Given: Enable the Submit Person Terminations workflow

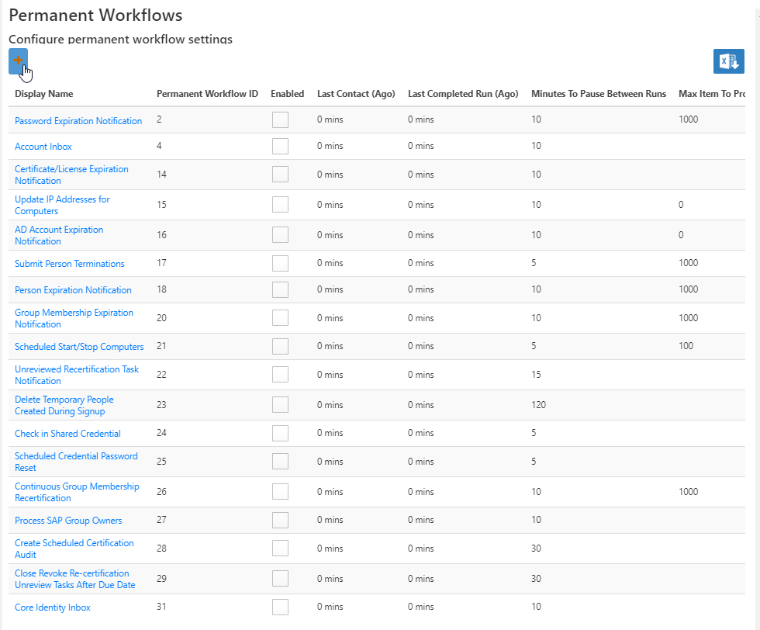Looking at the screenshot, I should [x=280, y=264].
